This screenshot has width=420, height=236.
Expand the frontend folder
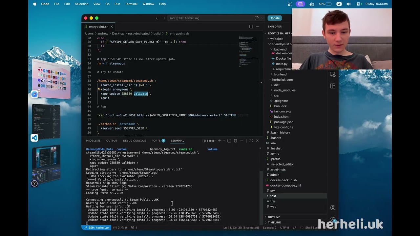[280, 74]
